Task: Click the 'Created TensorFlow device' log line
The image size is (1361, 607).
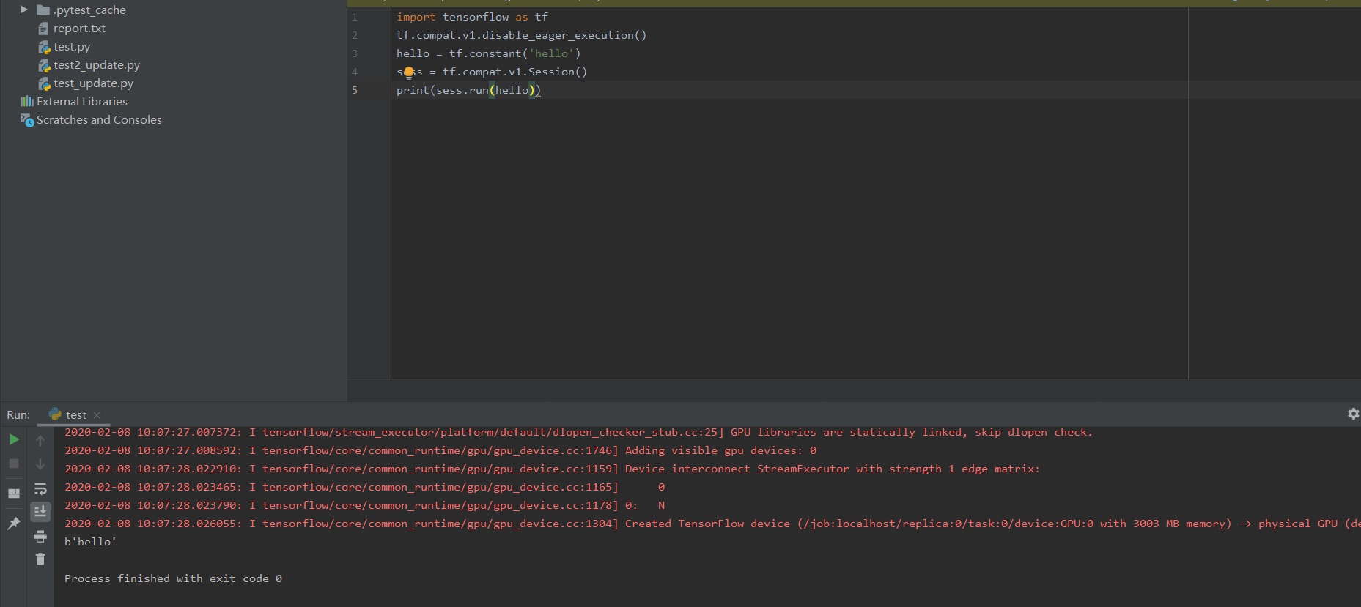Action: click(x=711, y=524)
